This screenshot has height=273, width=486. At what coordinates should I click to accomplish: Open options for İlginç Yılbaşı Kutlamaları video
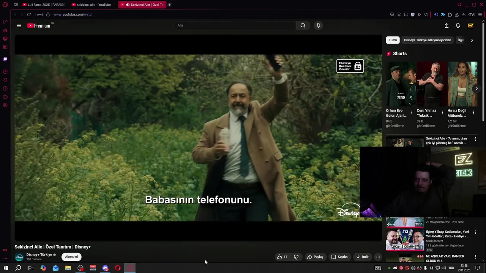click(x=475, y=232)
